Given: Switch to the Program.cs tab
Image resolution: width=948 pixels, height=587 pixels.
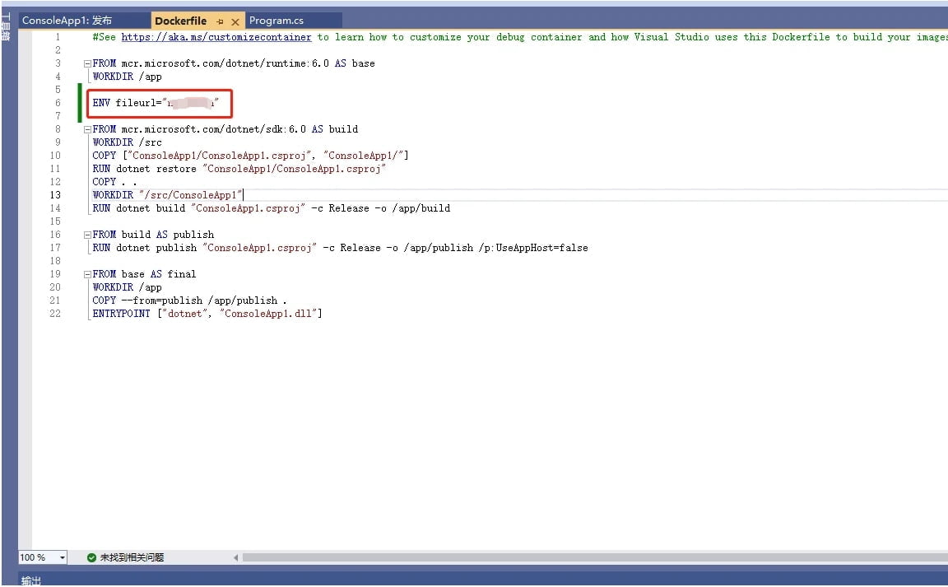Looking at the screenshot, I should [x=276, y=21].
